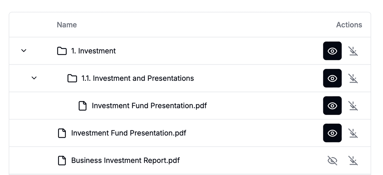Click download icon for Business Investment Report.pdf
This screenshot has width=383, height=175.
tap(353, 160)
